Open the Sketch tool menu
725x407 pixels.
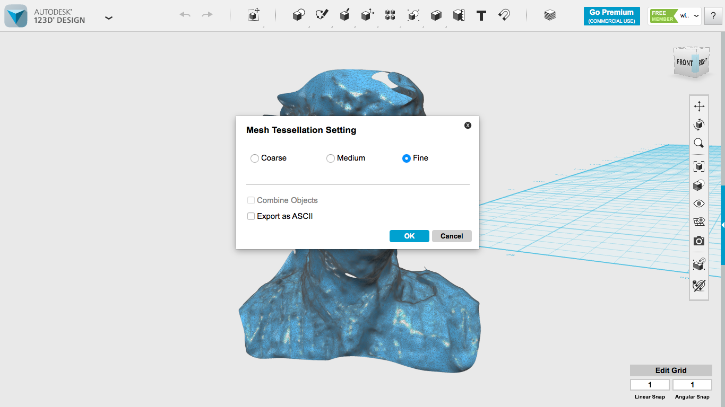[322, 15]
